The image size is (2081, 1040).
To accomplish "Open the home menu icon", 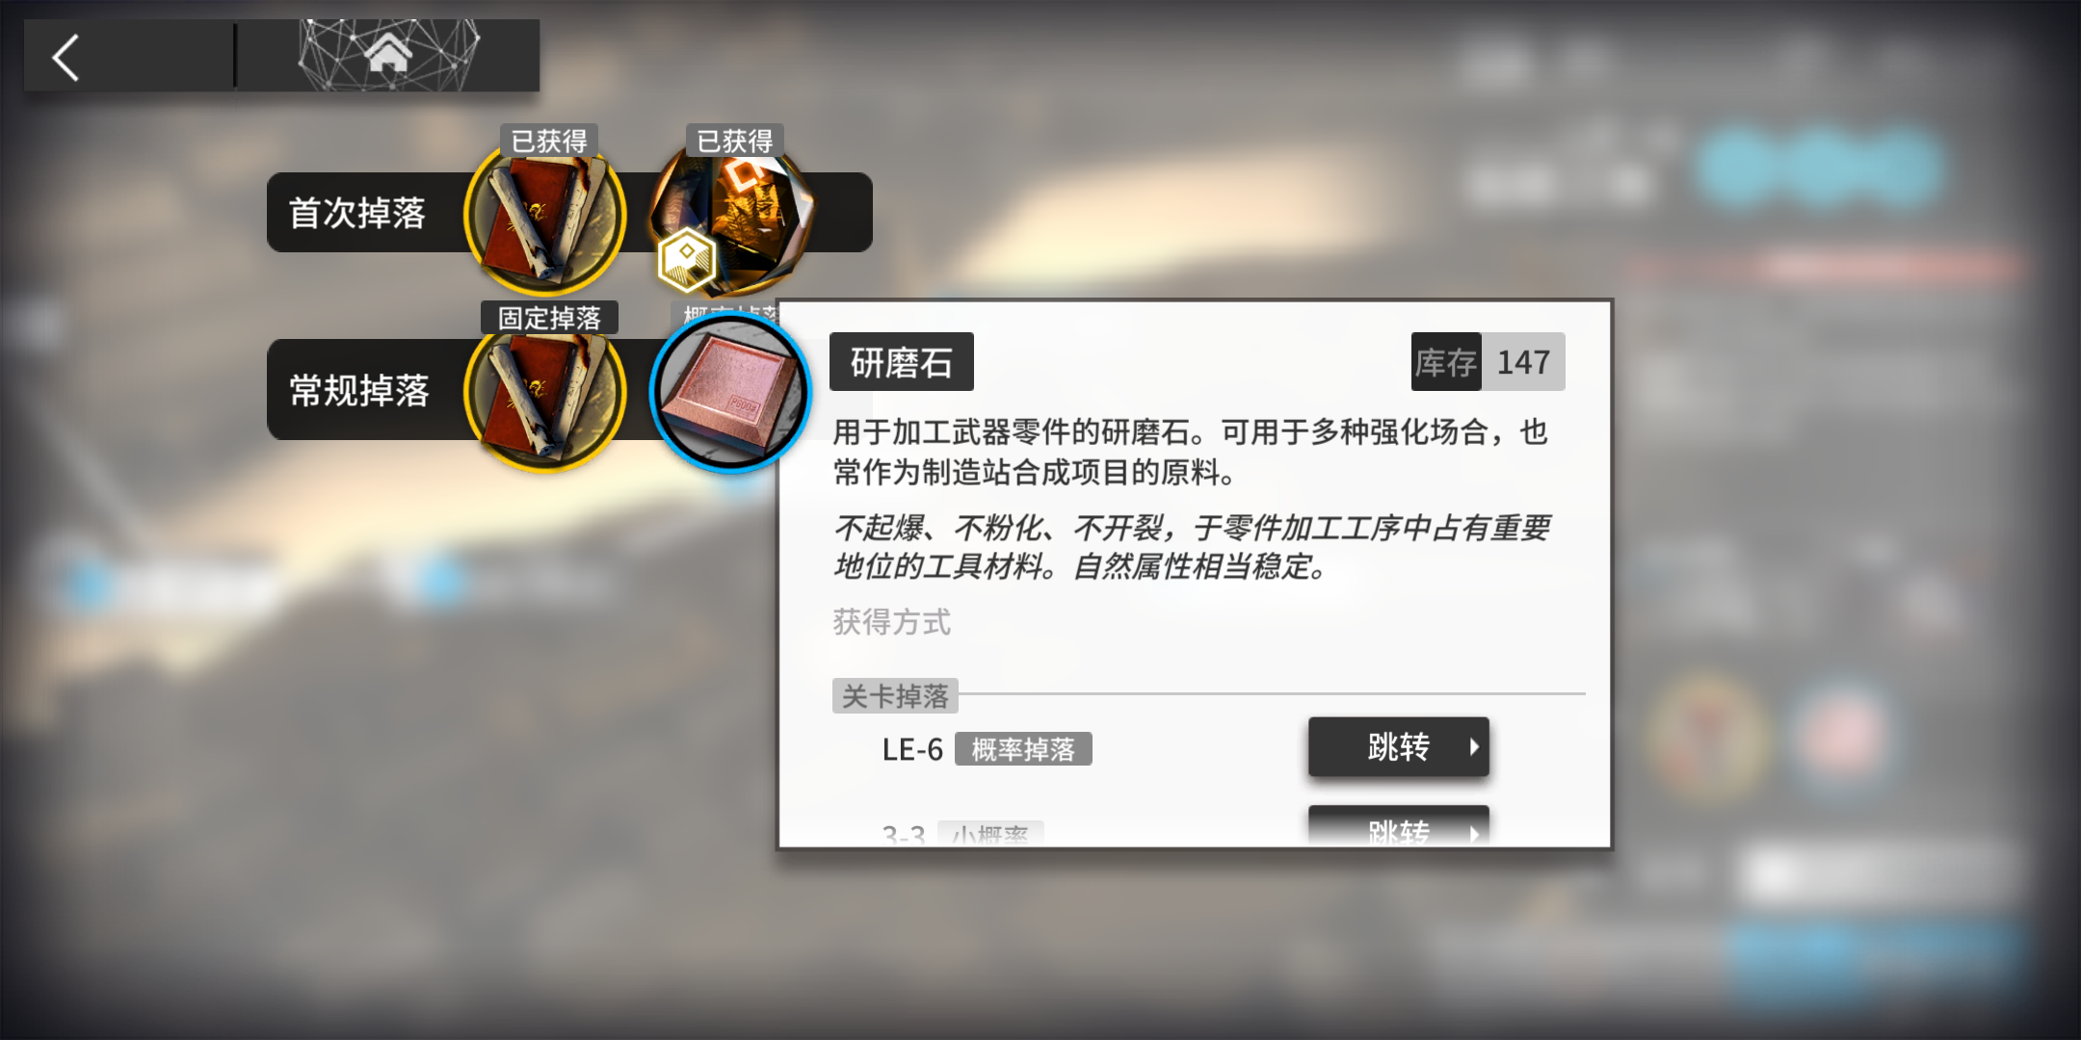I will 388,53.
